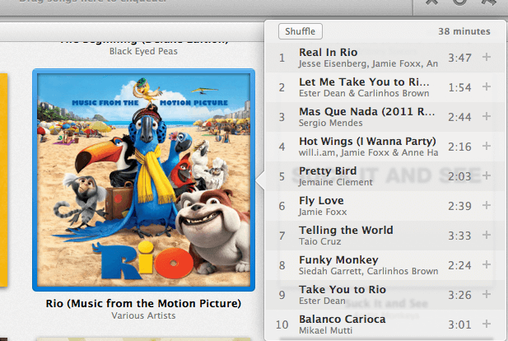
Task: Add Take You to Rio via plus icon
Action: [487, 294]
